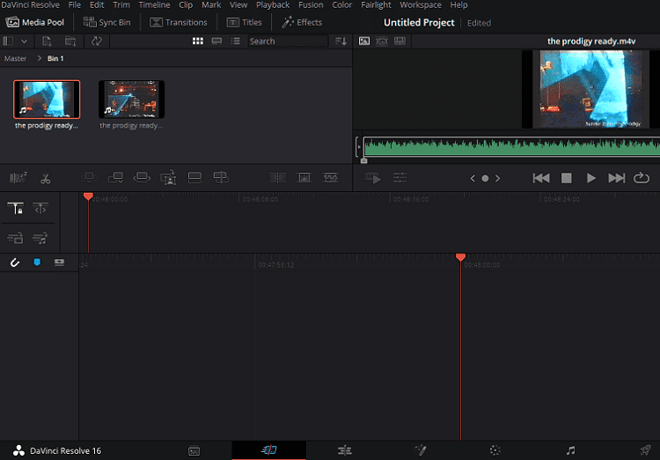
Task: Jump to next marker arrow
Action: (498, 178)
